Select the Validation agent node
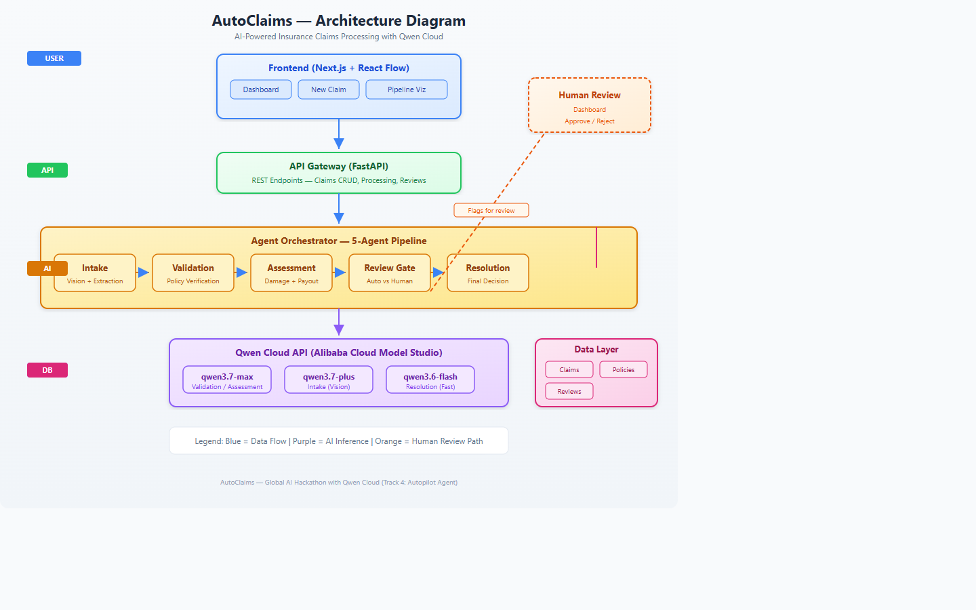This screenshot has height=610, width=976. 193,273
